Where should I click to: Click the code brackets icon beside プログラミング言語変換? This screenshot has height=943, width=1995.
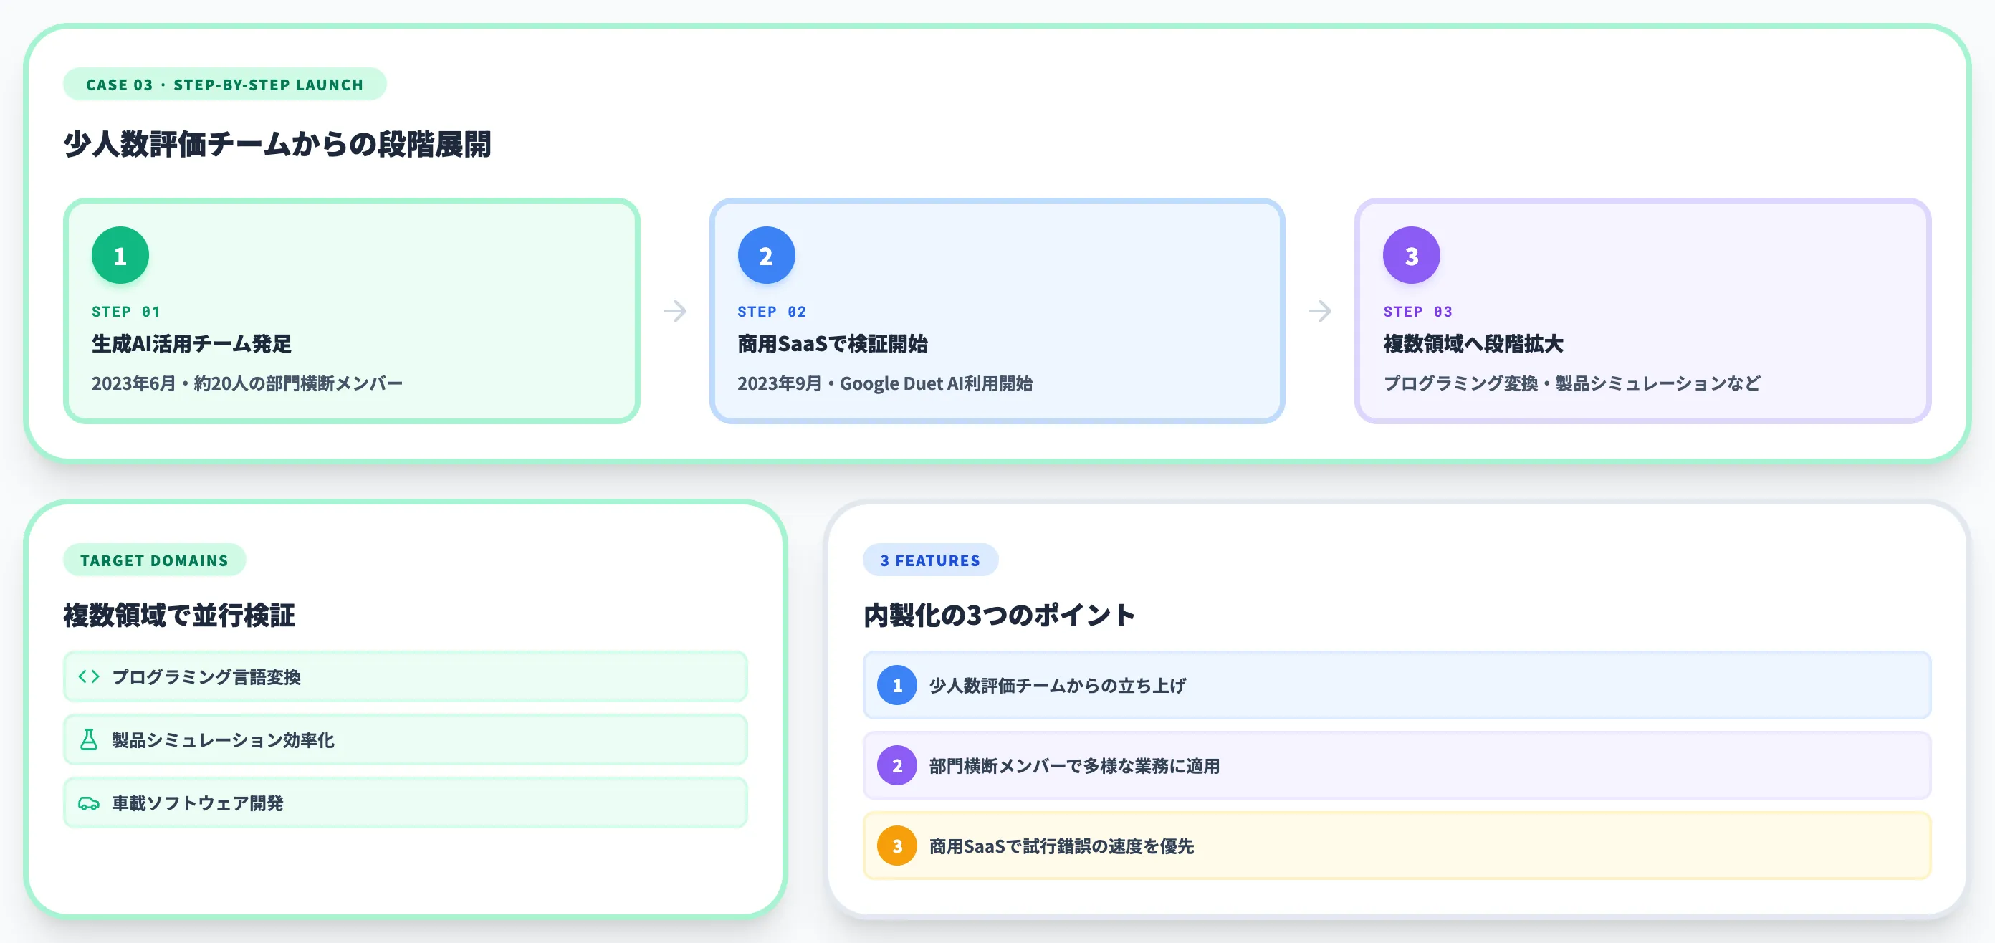(89, 676)
